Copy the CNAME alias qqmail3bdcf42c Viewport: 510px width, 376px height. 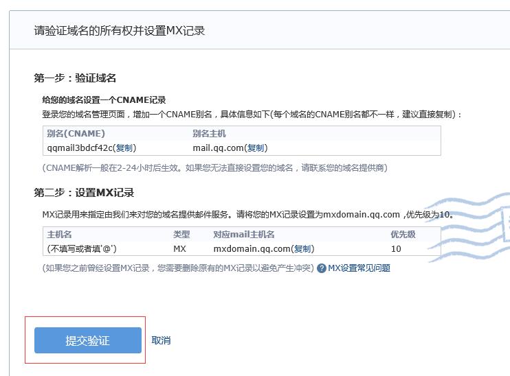(124, 148)
